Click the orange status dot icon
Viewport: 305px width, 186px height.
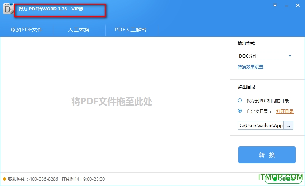point(4,179)
